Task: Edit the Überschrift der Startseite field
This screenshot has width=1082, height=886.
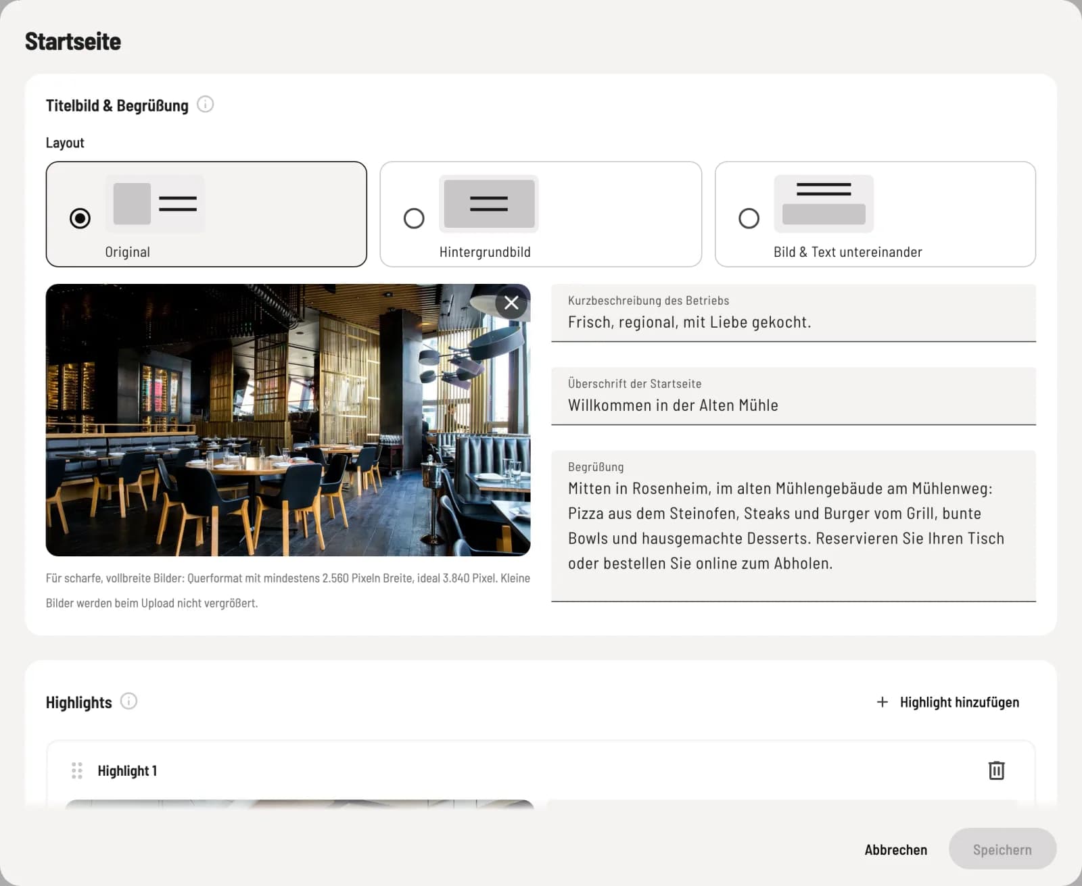Action: coord(793,397)
